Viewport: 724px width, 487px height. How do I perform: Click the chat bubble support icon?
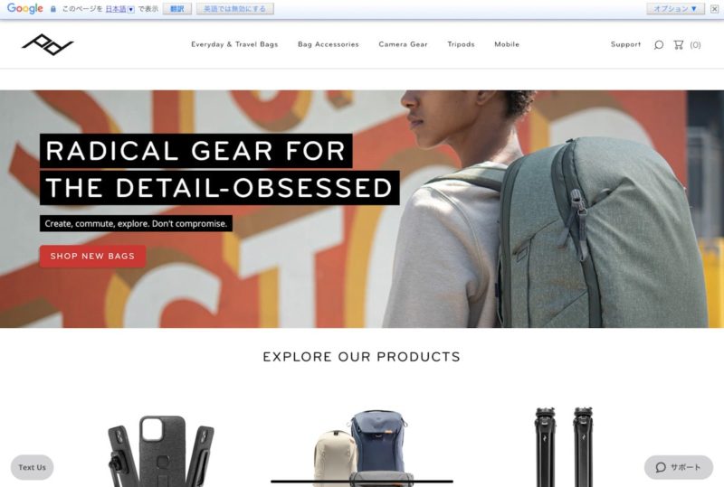click(x=661, y=467)
